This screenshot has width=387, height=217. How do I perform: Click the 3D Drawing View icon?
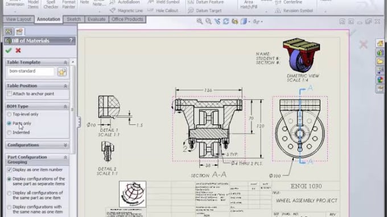[234, 22]
